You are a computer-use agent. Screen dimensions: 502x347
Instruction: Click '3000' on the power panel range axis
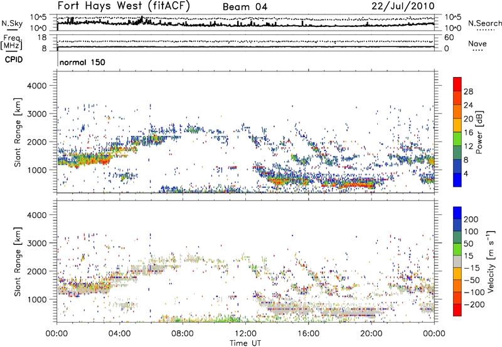tap(36, 114)
